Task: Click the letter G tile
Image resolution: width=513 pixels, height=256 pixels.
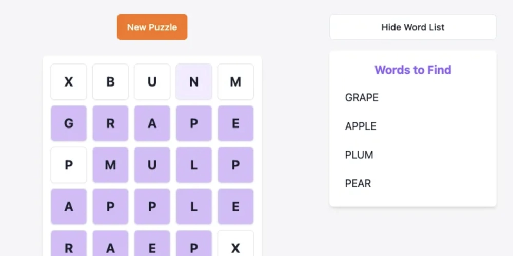Action: [x=69, y=123]
